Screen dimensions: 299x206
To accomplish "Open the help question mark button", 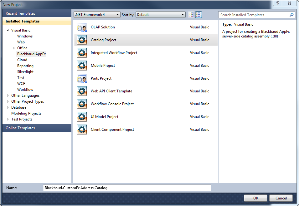I will (x=278, y=3).
